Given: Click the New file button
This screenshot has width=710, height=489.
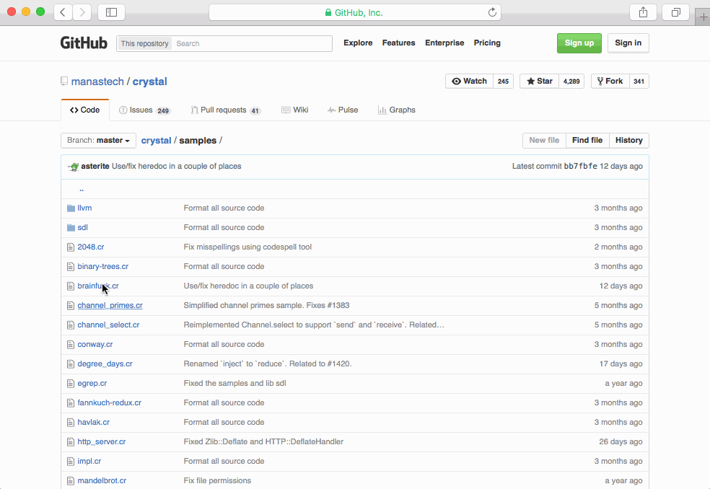Looking at the screenshot, I should click(544, 141).
